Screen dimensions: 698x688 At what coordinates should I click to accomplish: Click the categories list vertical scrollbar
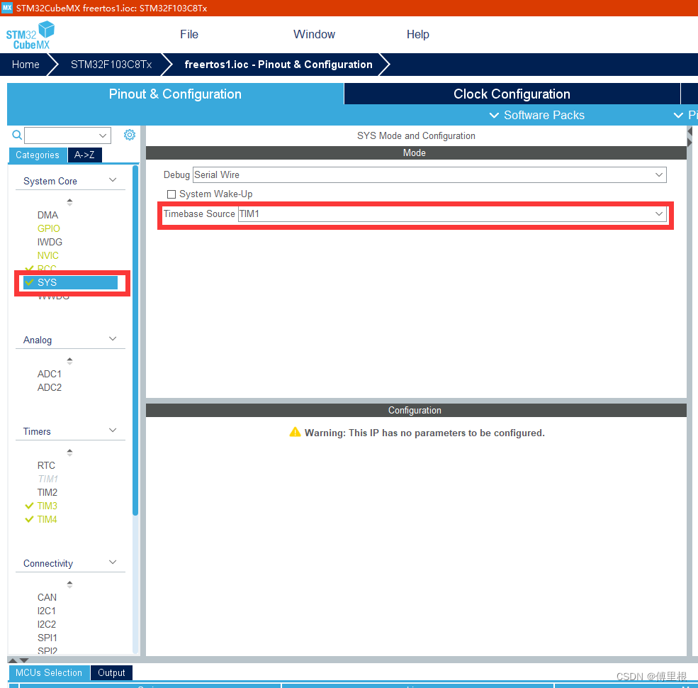click(135, 340)
